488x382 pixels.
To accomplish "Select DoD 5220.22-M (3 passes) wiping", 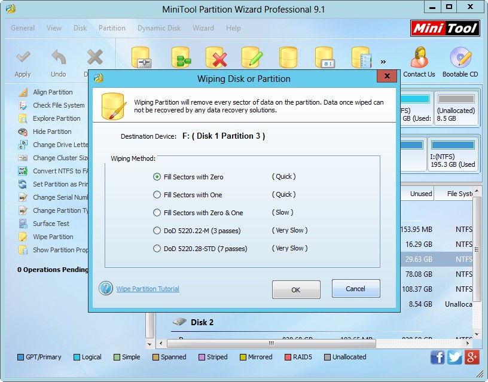I will tap(157, 231).
